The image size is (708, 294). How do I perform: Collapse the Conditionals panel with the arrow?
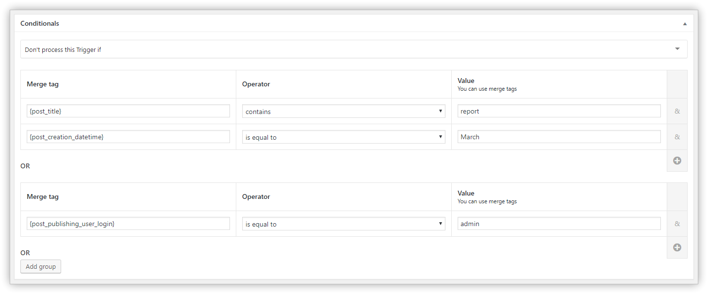(x=685, y=24)
